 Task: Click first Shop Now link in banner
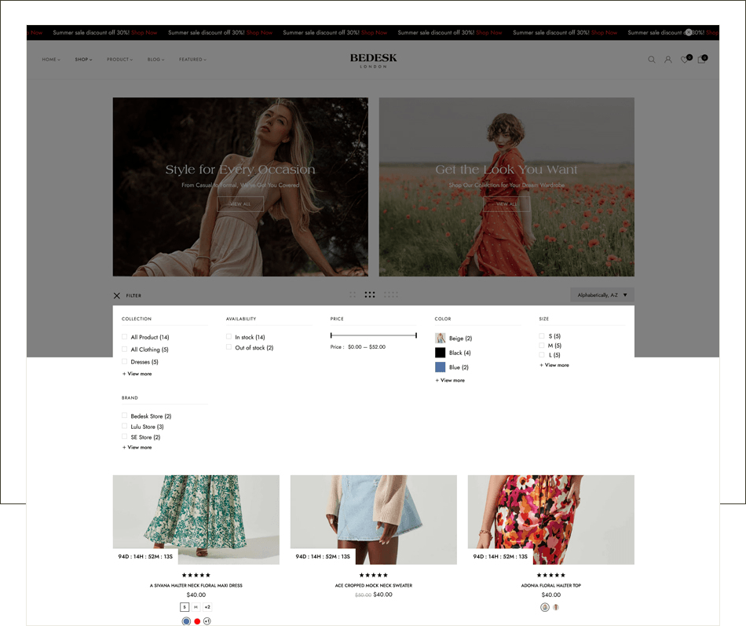(144, 32)
